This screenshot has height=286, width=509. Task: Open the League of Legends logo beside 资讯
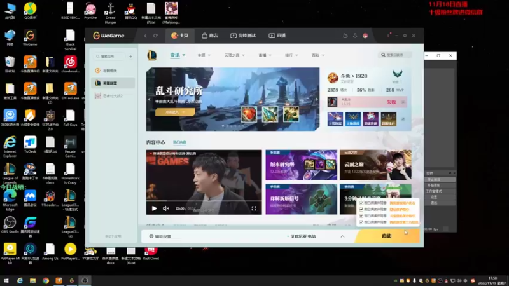tap(152, 55)
